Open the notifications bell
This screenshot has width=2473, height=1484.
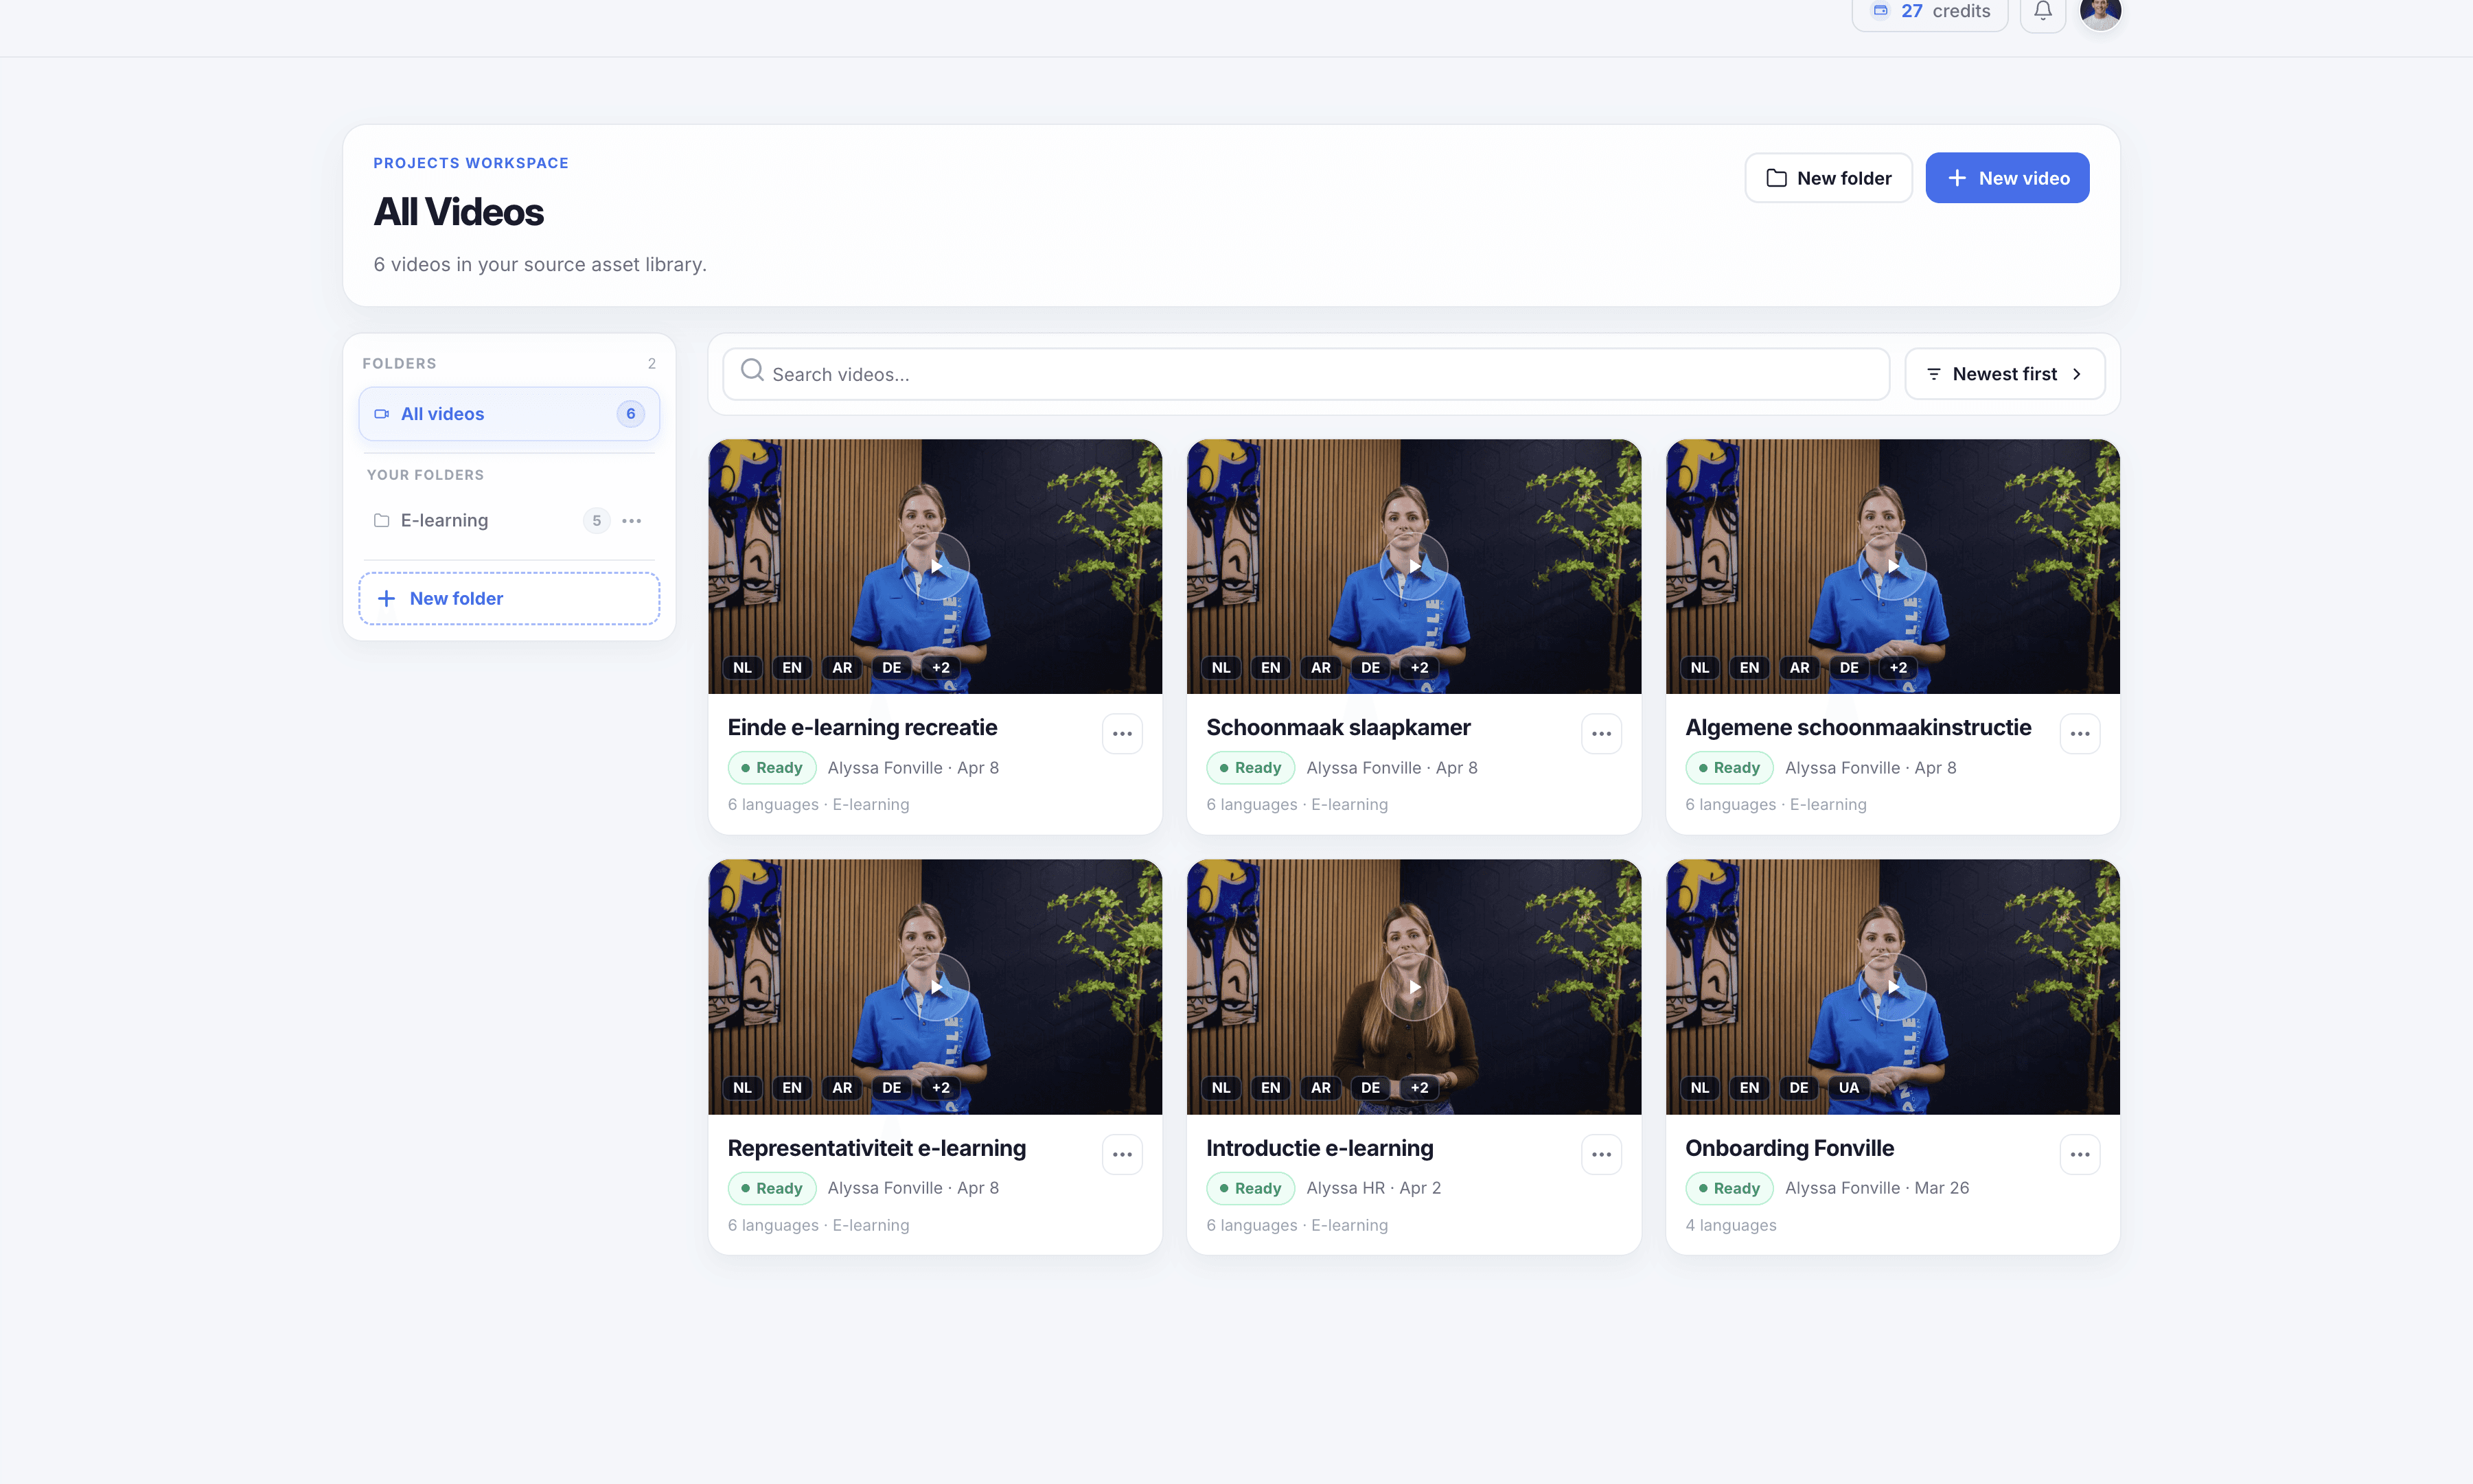[x=2042, y=11]
